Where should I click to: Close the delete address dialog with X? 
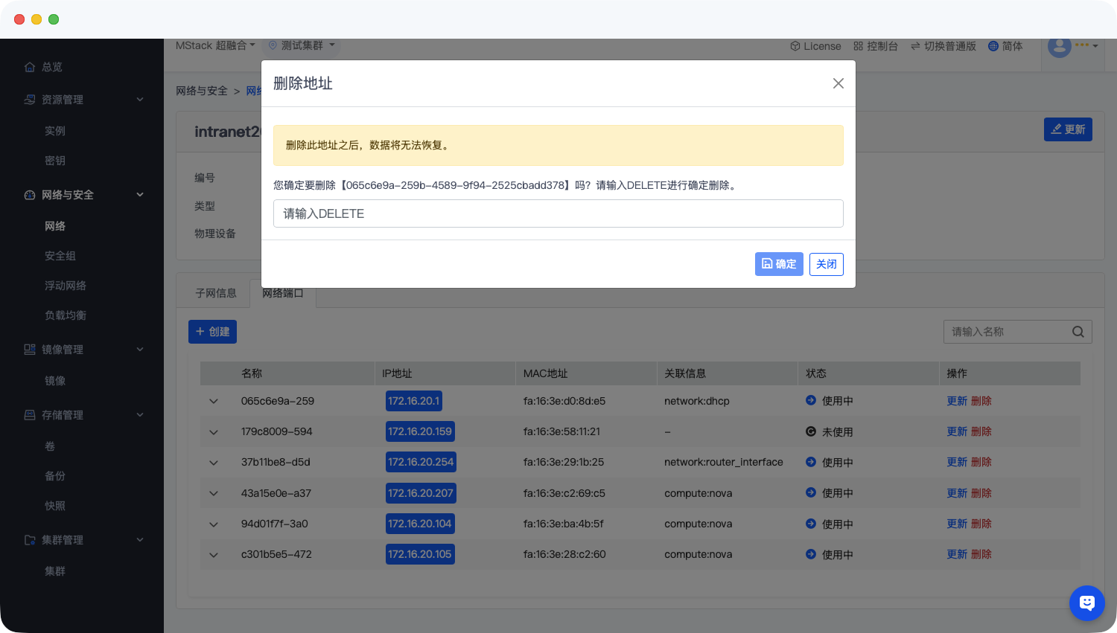[838, 83]
